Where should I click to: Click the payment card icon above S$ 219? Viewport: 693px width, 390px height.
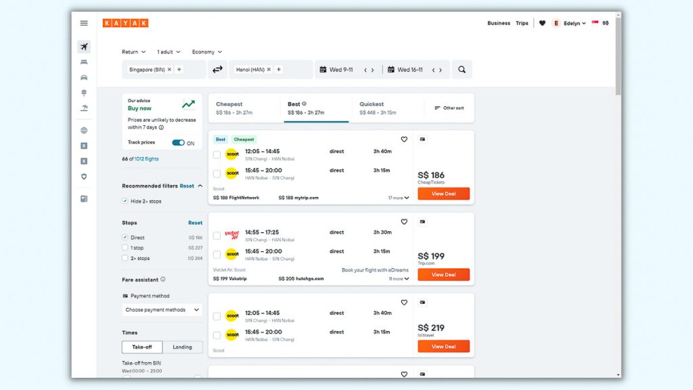422,303
